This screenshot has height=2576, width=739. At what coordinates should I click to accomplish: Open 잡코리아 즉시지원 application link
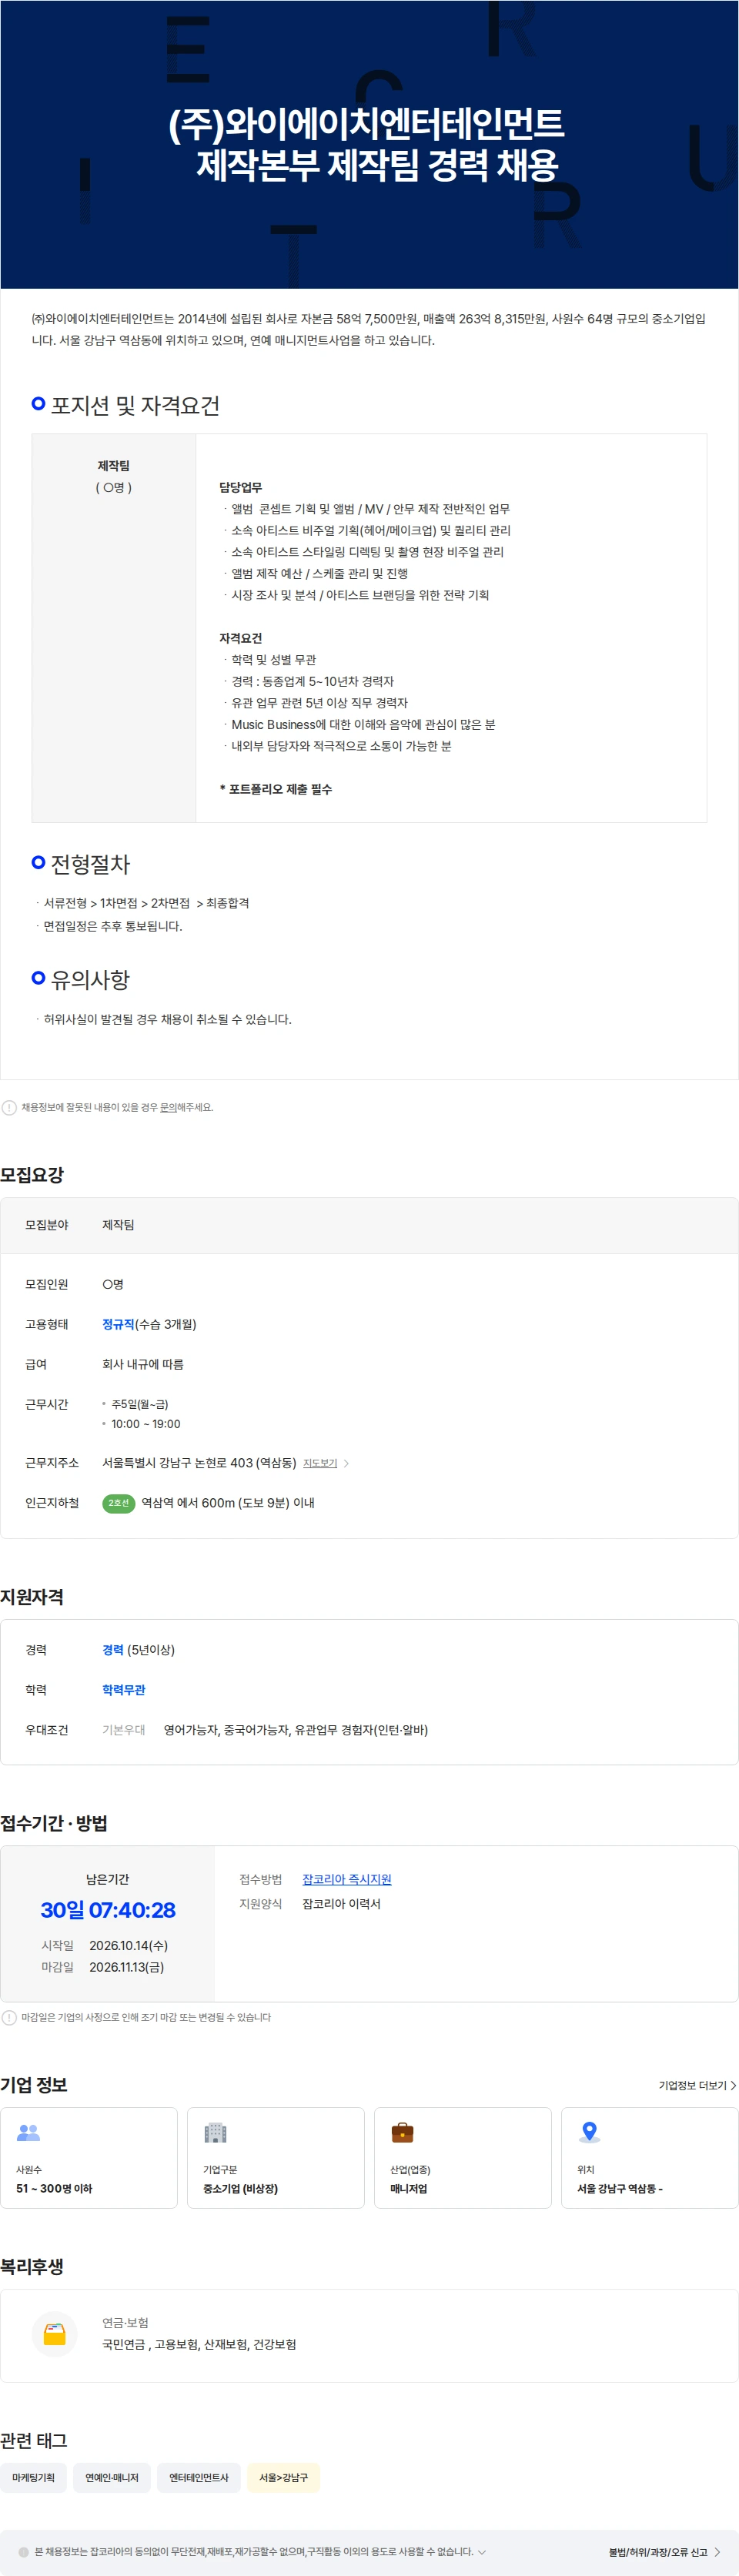click(347, 1879)
